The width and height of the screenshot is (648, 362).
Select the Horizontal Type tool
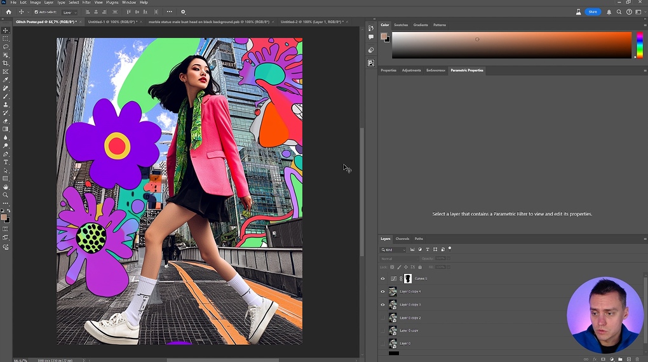click(6, 163)
